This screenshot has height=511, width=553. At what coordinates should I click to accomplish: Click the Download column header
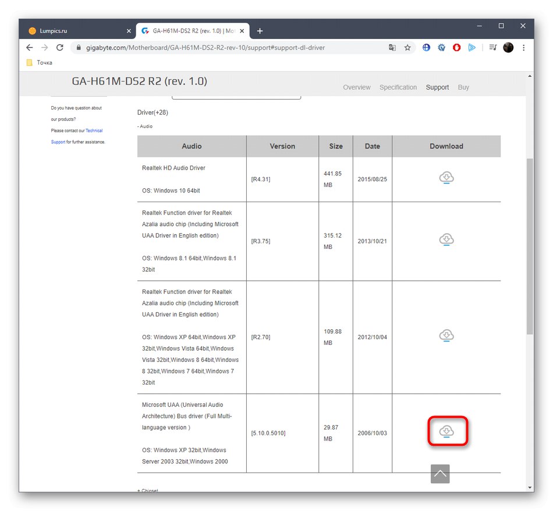(x=446, y=146)
